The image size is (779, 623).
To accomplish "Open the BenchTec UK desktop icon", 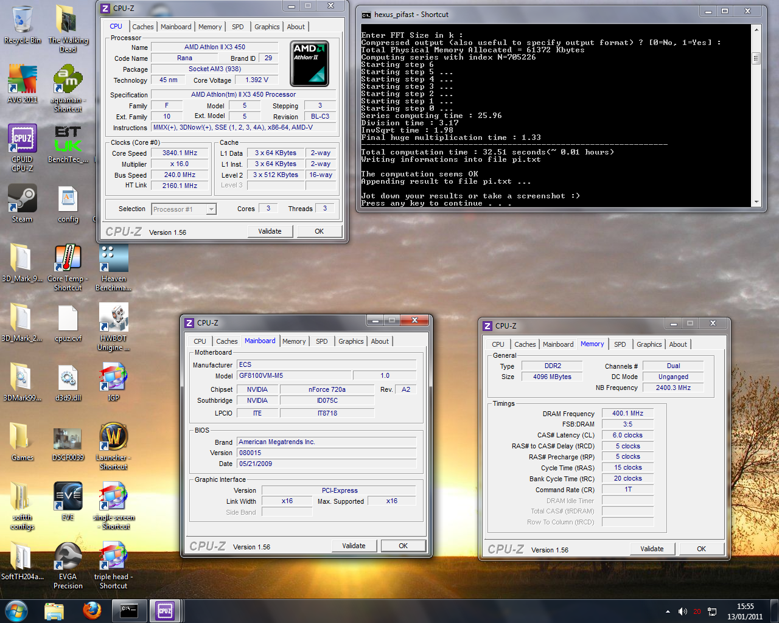I will pyautogui.click(x=68, y=144).
